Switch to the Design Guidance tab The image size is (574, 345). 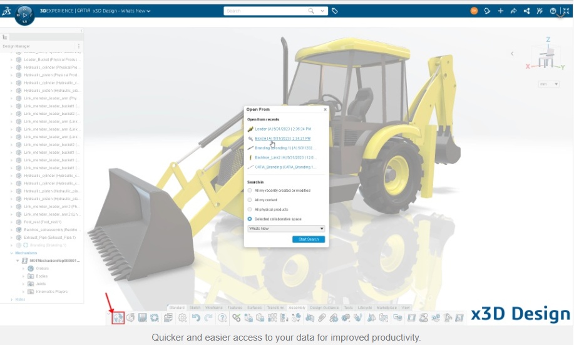(x=324, y=307)
